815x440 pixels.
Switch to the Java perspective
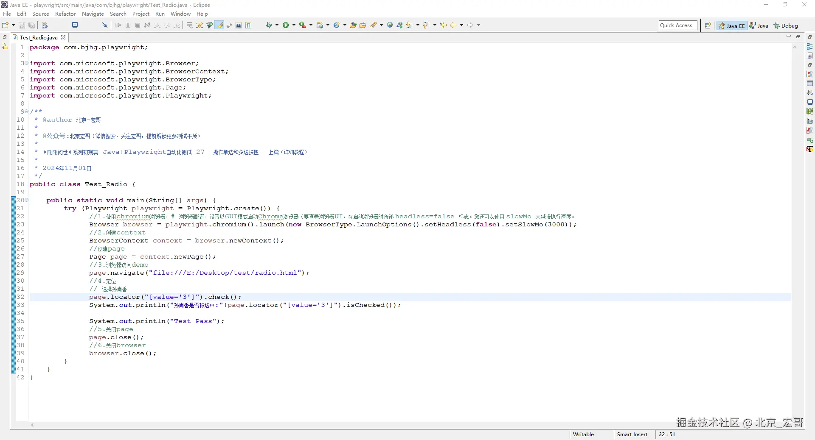pos(759,26)
